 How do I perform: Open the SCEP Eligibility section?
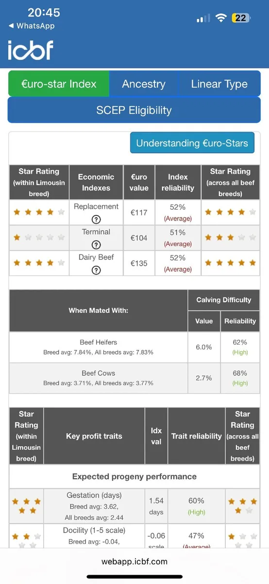[134, 110]
